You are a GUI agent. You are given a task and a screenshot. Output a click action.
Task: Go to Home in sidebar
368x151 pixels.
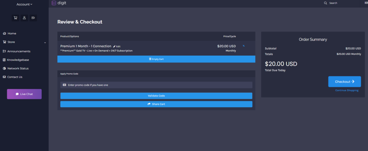click(x=11, y=33)
